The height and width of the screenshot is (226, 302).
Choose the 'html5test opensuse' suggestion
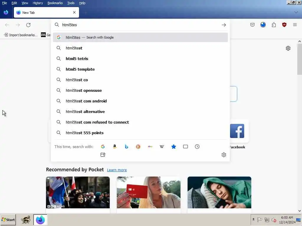(140, 90)
